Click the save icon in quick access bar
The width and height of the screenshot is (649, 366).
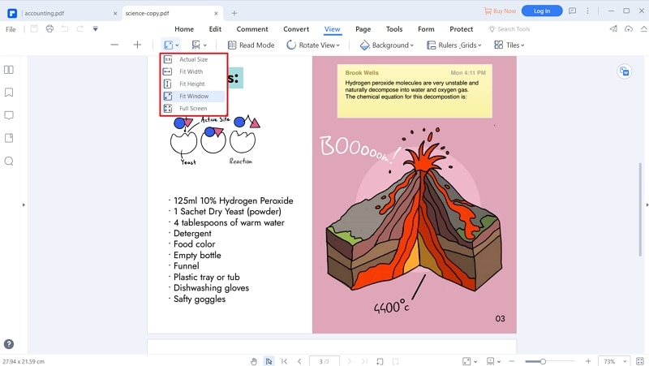[x=34, y=28]
